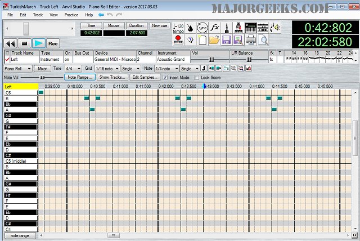This screenshot has height=241, width=360.
Task: Click the Note Range... button
Action: point(80,77)
